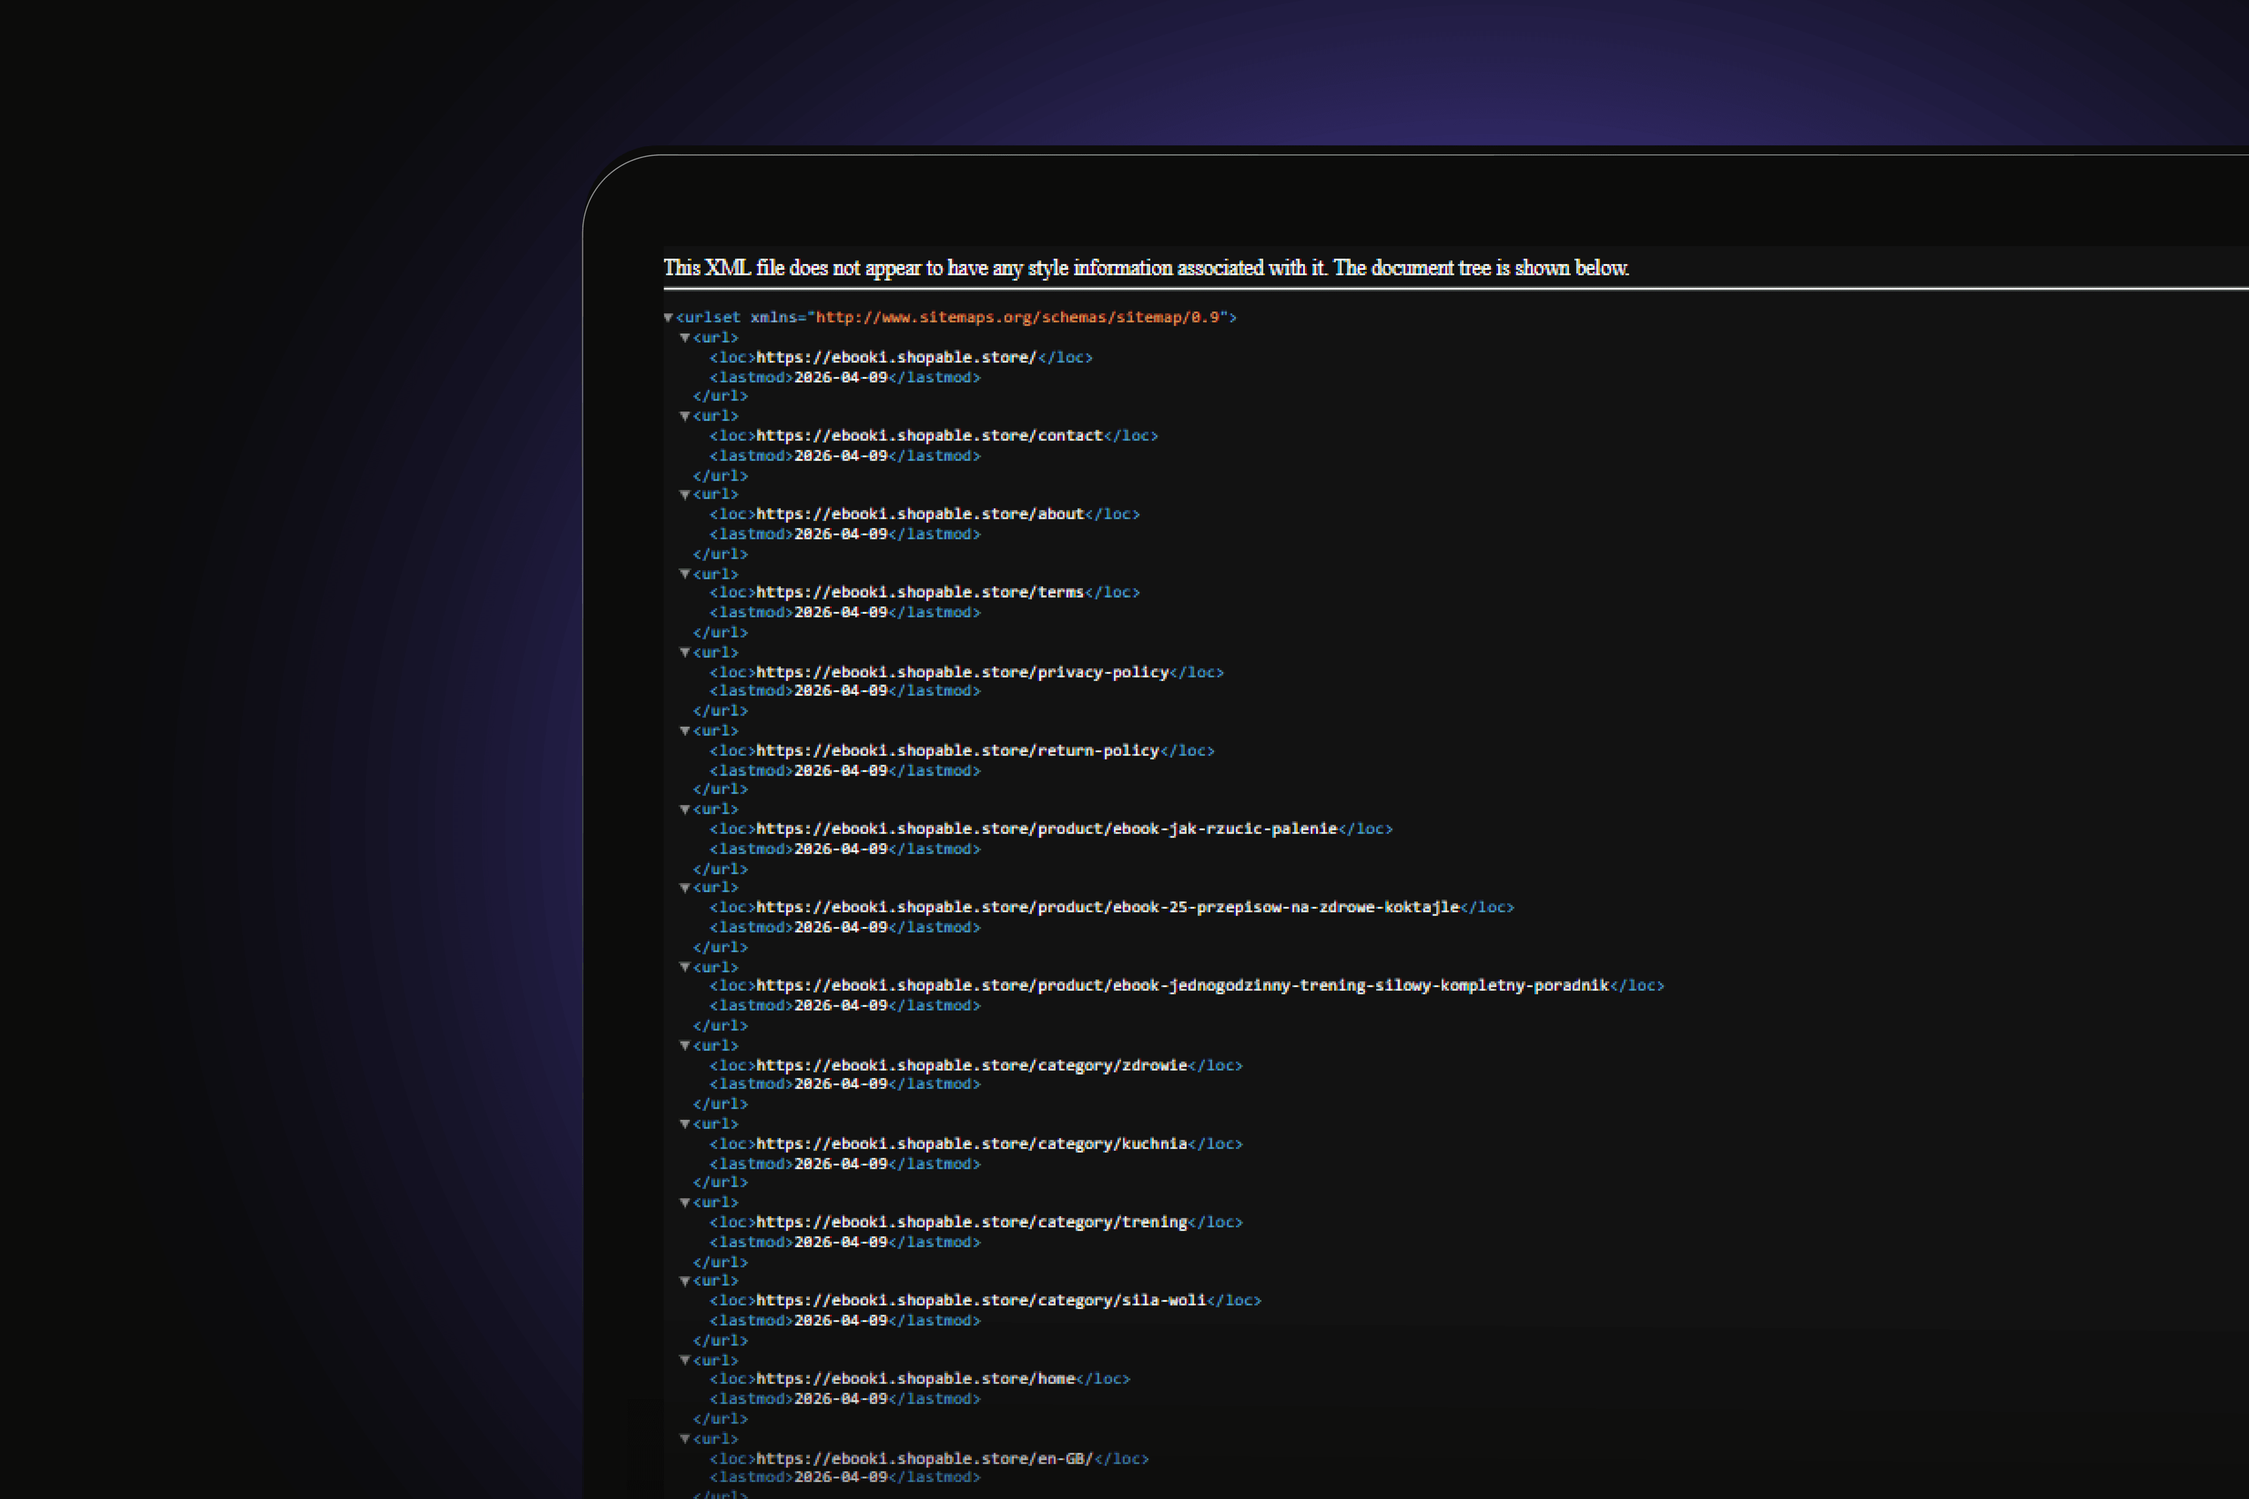Image resolution: width=2249 pixels, height=1499 pixels.
Task: Click the loc URL ending in /home
Action: 915,1378
